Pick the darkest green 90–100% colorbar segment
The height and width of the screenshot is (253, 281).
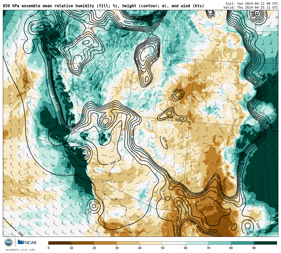[x=265, y=243]
